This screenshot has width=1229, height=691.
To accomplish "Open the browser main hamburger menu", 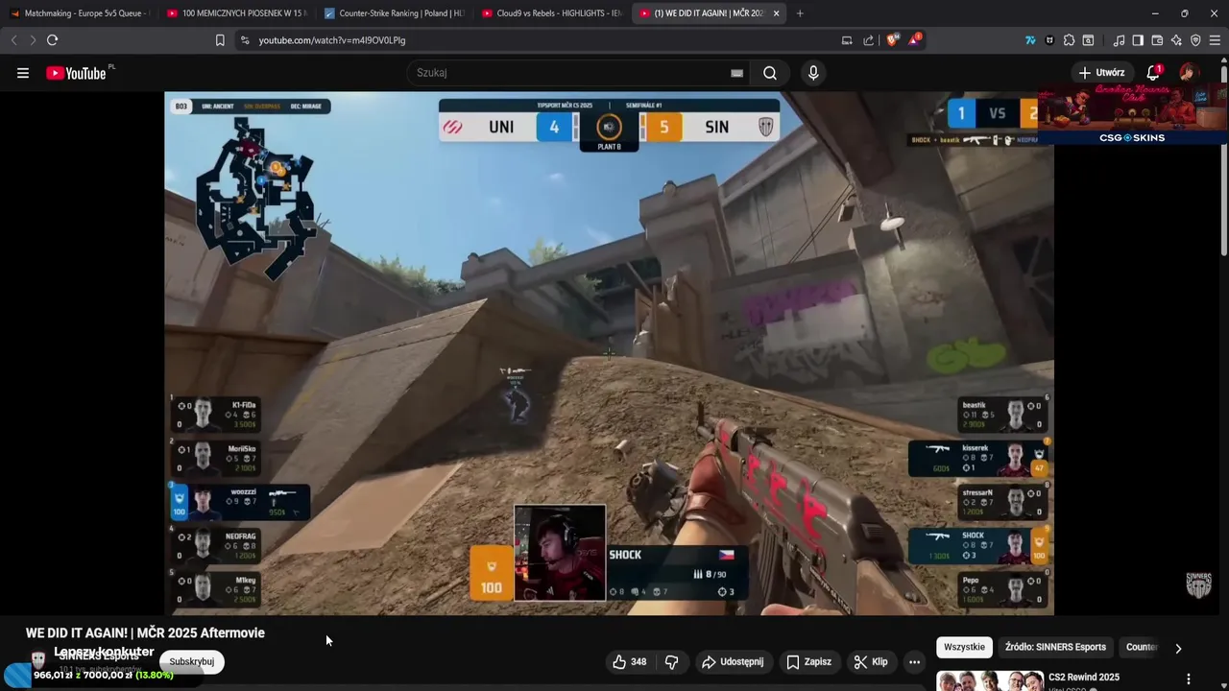I will (x=1215, y=40).
